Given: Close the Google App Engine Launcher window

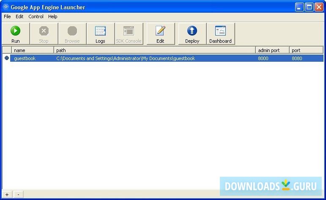Looking at the screenshot, I should click(319, 7).
